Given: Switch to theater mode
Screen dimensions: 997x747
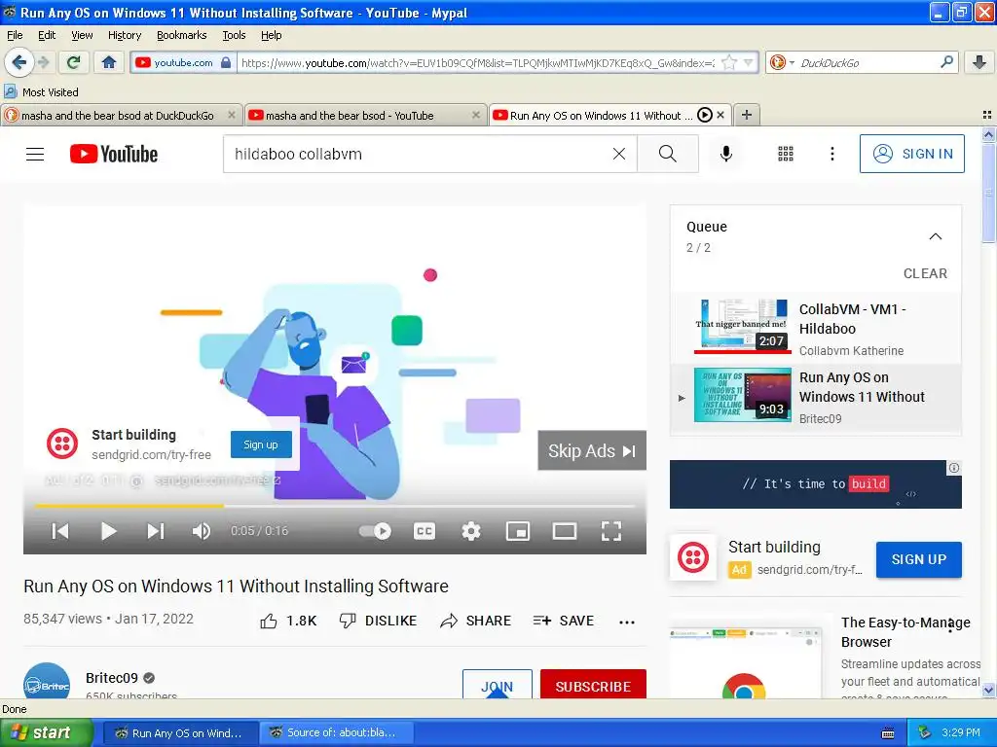Looking at the screenshot, I should click(564, 531).
